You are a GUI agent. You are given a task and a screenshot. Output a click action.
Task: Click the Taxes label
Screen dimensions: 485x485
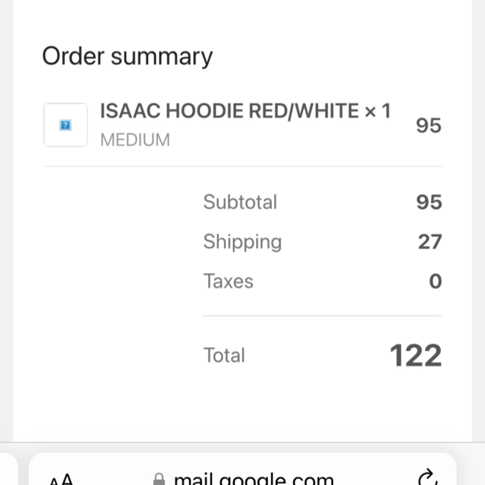click(228, 281)
